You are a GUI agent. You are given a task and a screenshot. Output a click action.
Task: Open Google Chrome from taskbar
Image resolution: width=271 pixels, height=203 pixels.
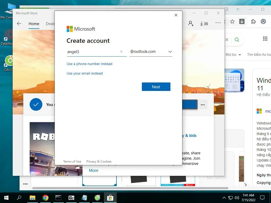[x=46, y=198]
